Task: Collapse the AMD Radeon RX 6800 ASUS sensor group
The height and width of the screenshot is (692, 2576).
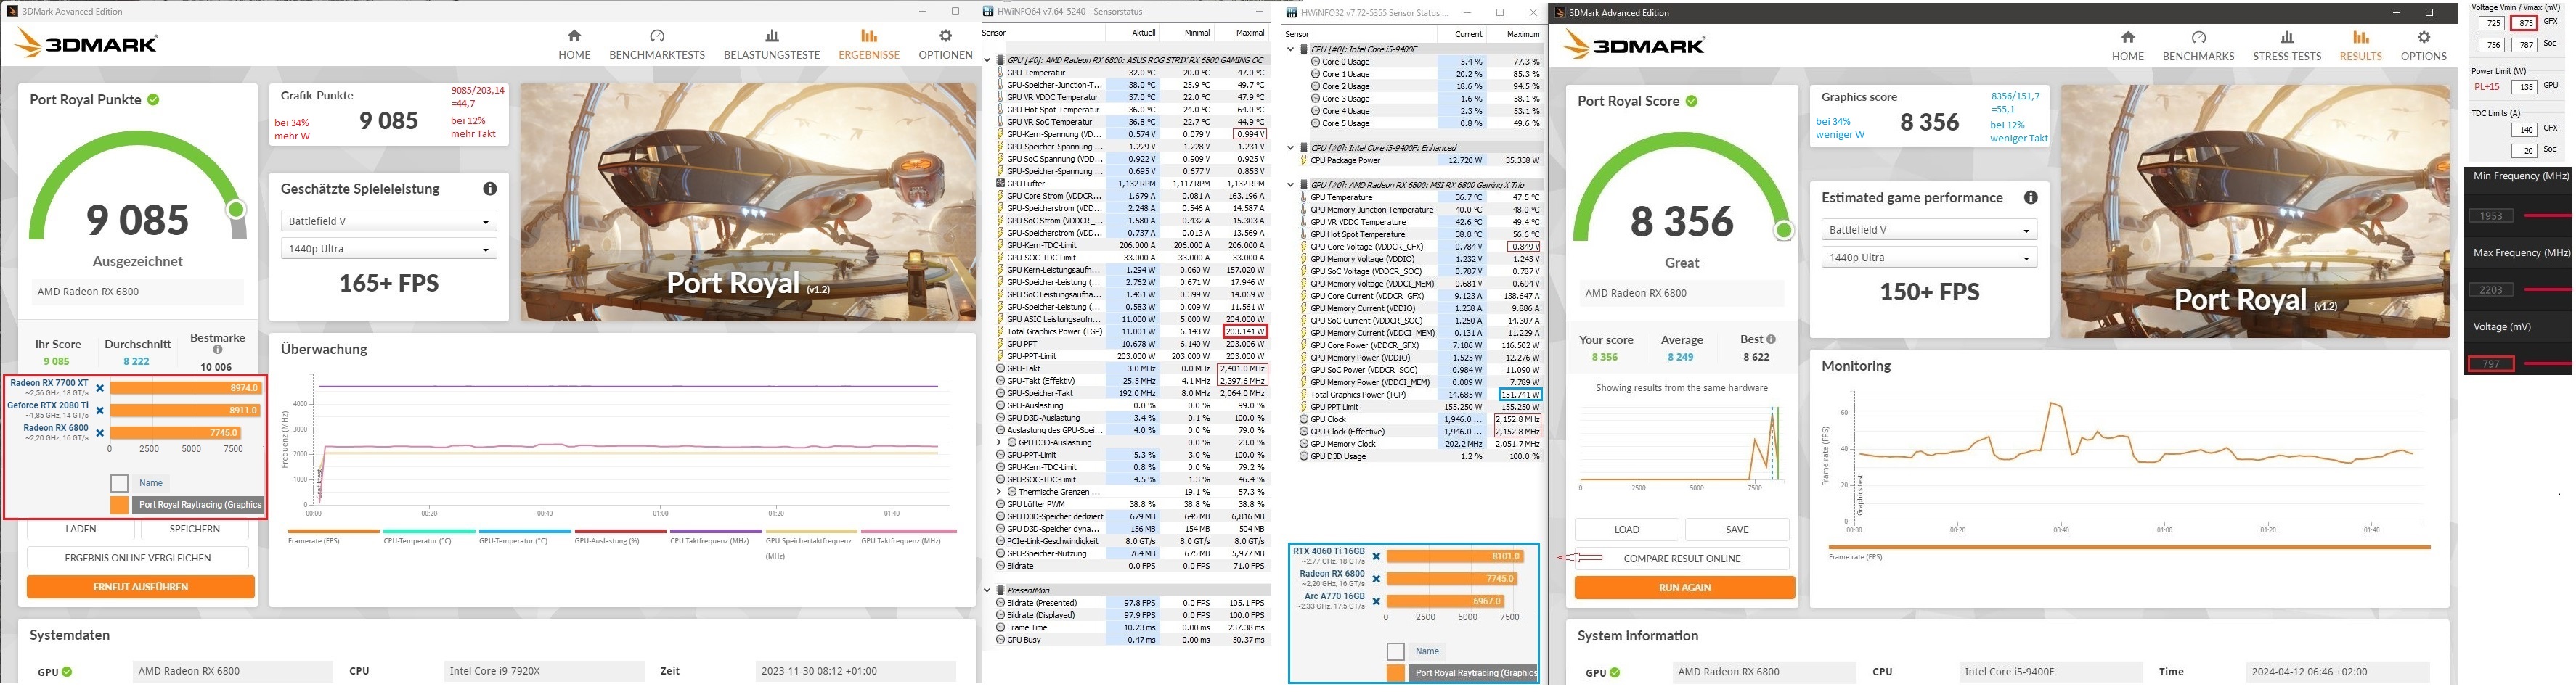Action: tap(988, 60)
